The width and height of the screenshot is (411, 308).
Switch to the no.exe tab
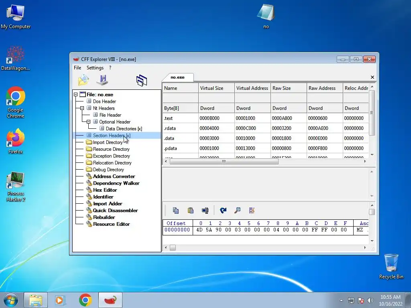coord(178,77)
